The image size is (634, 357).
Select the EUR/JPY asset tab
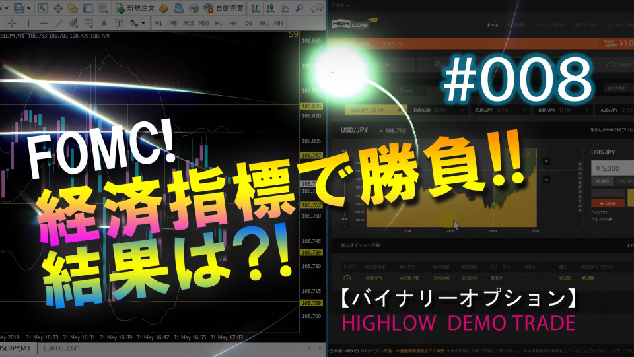501,110
